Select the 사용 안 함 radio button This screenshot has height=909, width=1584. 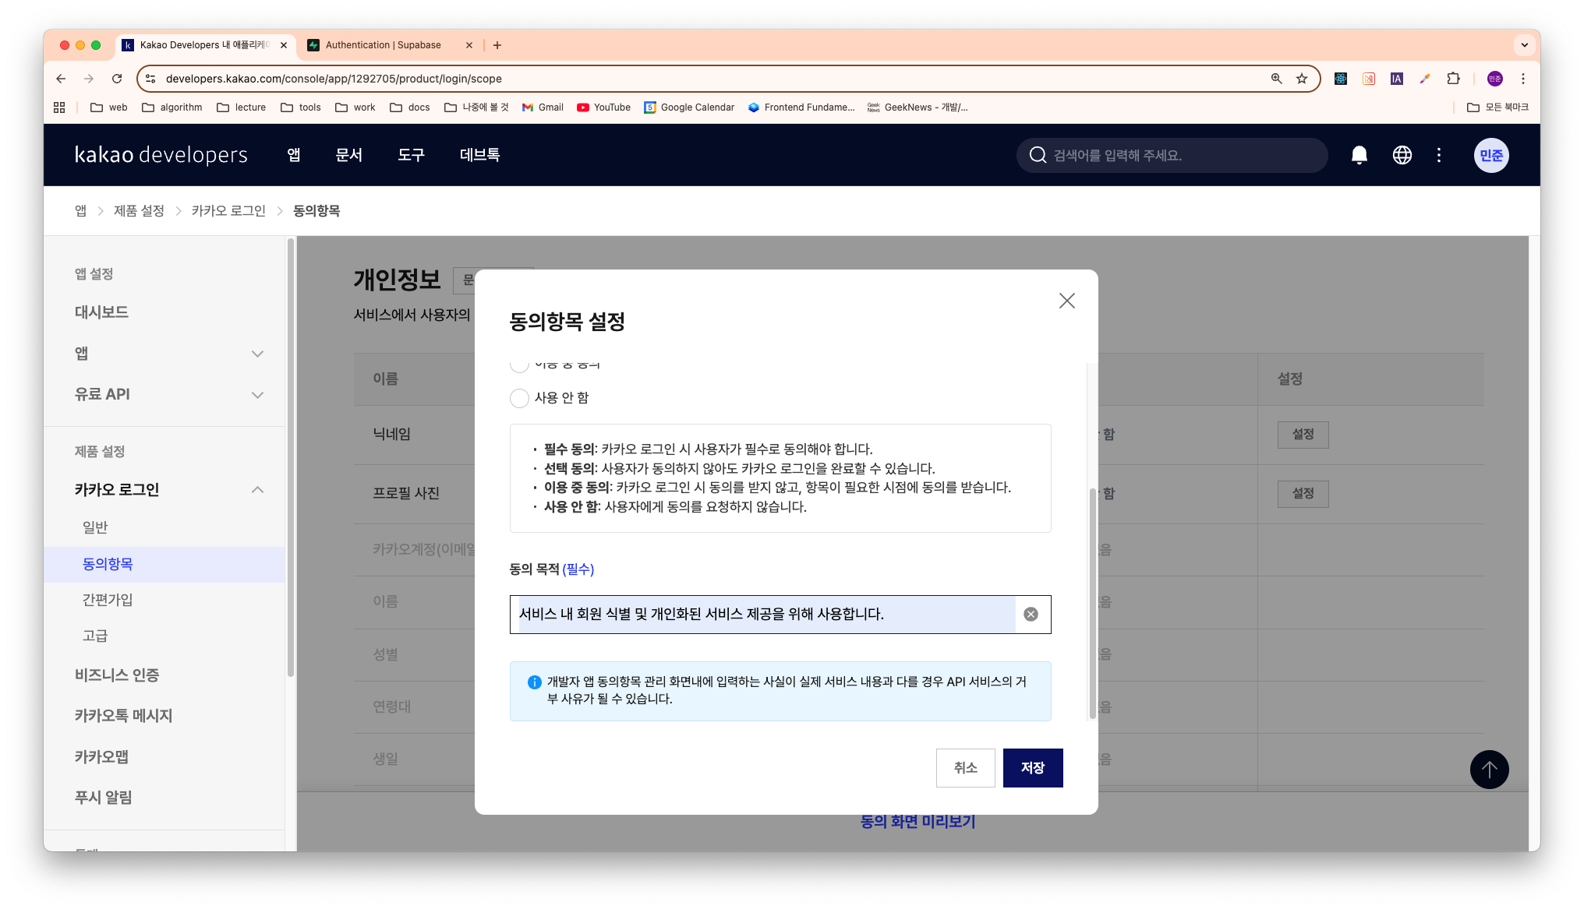pos(519,398)
